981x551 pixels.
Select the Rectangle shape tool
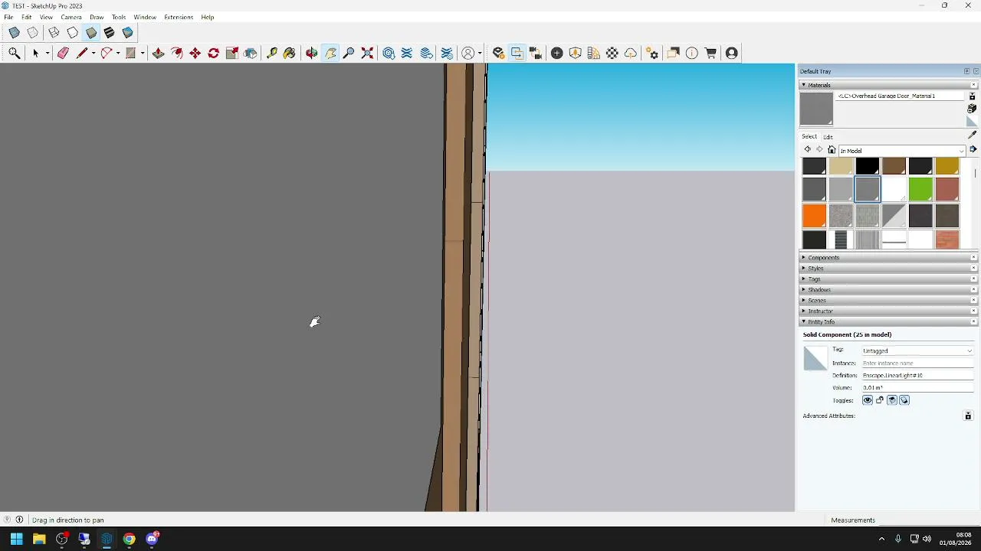(131, 53)
